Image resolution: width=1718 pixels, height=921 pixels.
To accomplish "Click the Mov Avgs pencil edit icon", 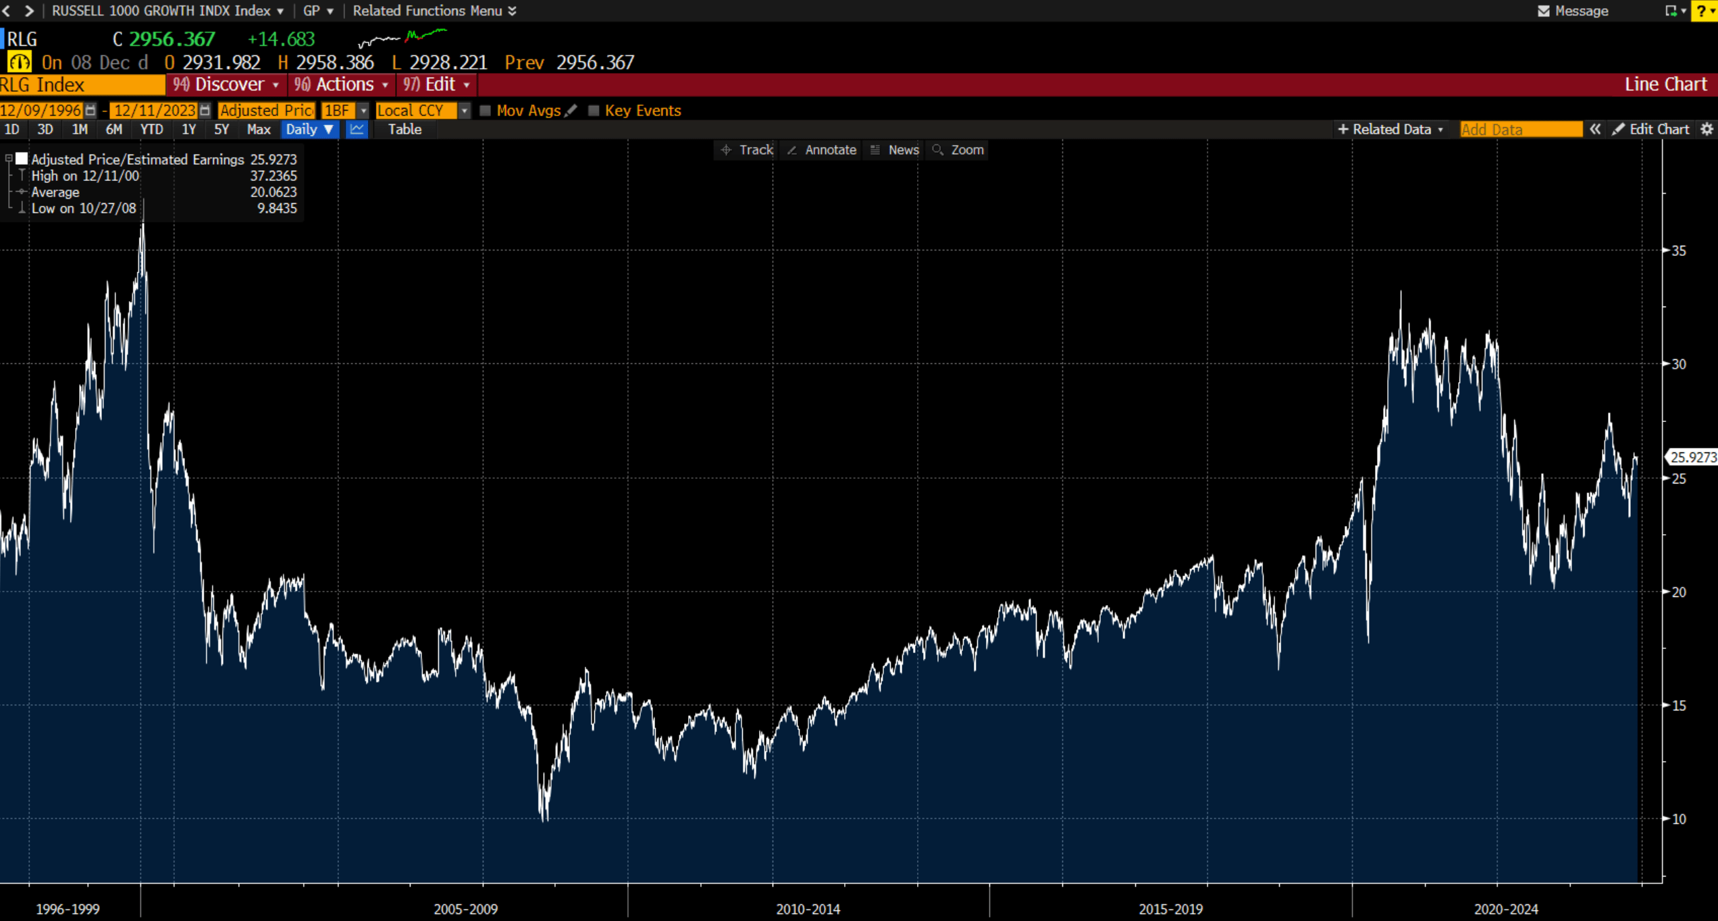I will click(x=571, y=111).
